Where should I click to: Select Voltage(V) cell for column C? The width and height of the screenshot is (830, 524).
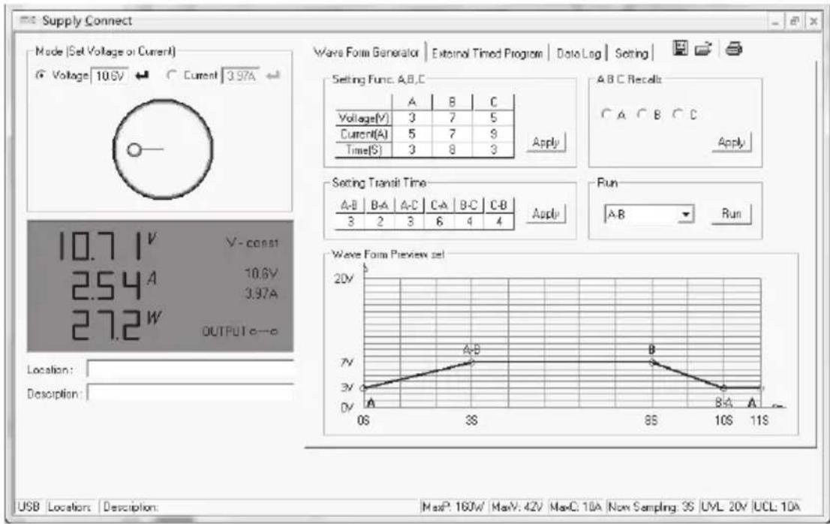point(493,118)
